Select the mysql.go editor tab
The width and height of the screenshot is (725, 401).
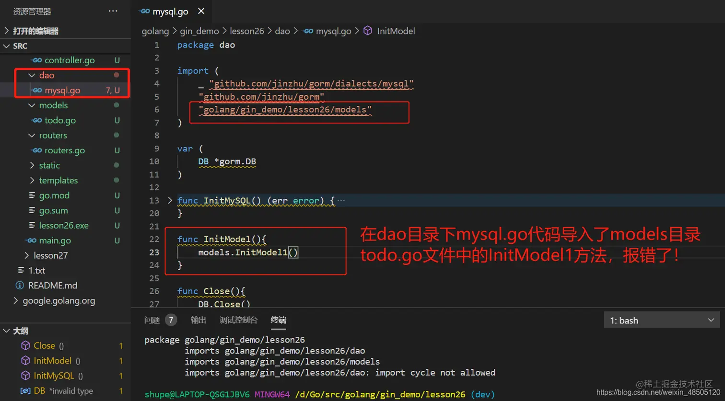tap(171, 11)
